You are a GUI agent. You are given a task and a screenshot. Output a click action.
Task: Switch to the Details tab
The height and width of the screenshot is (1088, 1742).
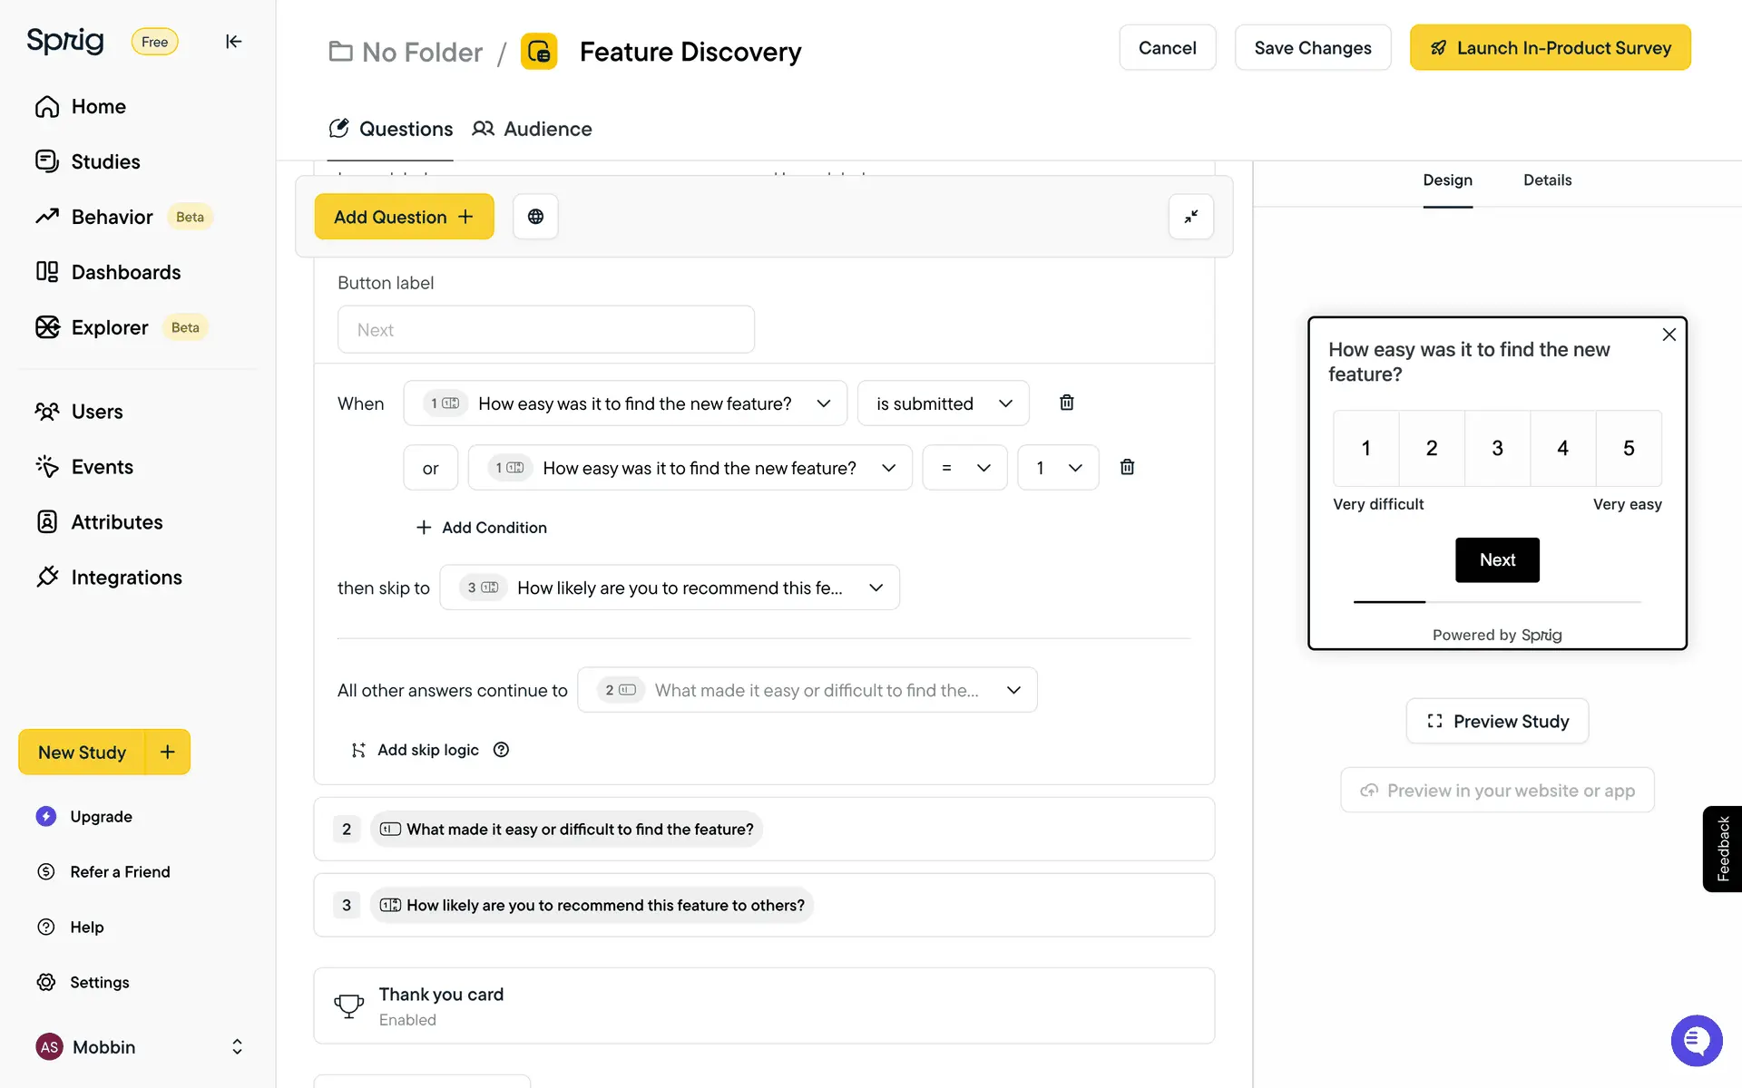[1547, 180]
